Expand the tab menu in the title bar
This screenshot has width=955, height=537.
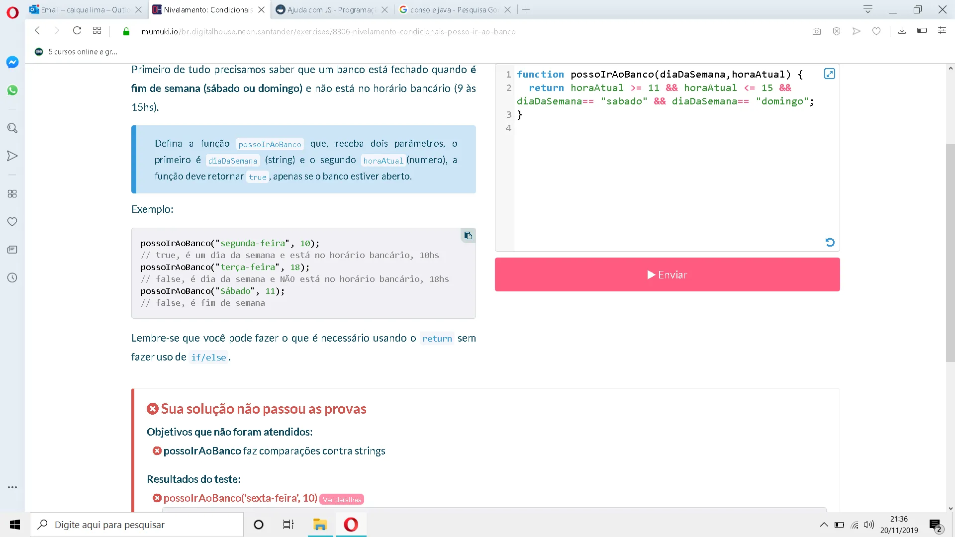[x=868, y=9]
